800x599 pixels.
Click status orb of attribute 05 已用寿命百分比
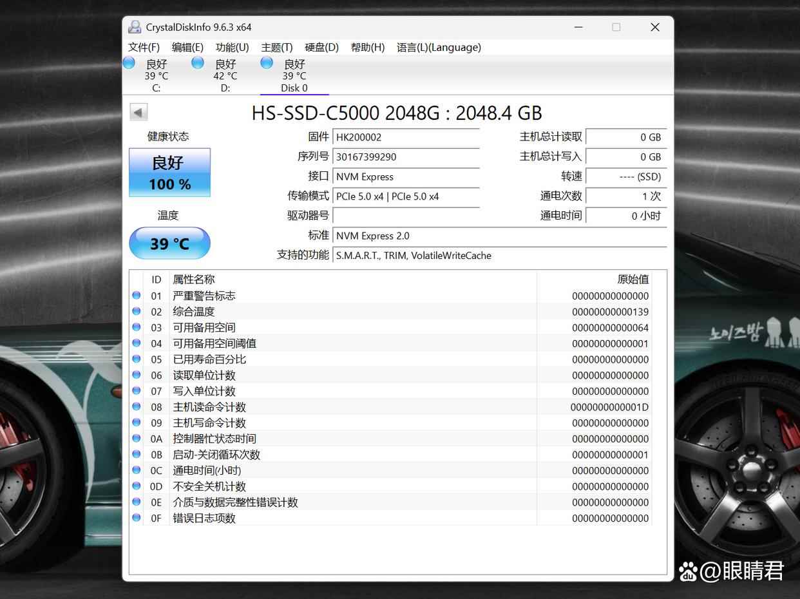(137, 359)
